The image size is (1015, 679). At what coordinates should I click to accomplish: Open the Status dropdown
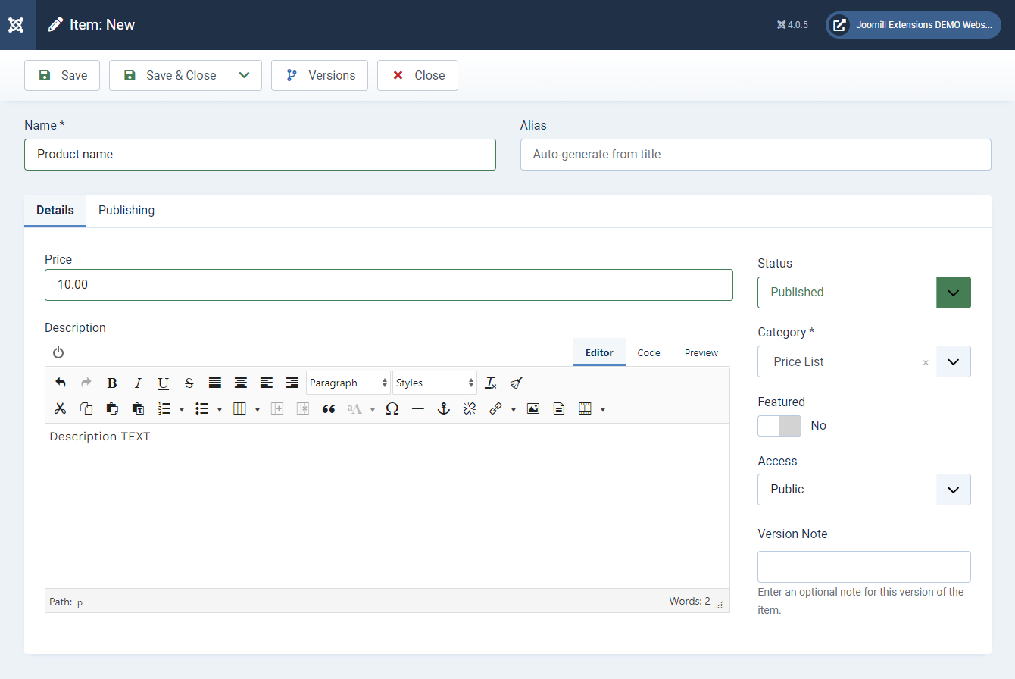coord(864,293)
